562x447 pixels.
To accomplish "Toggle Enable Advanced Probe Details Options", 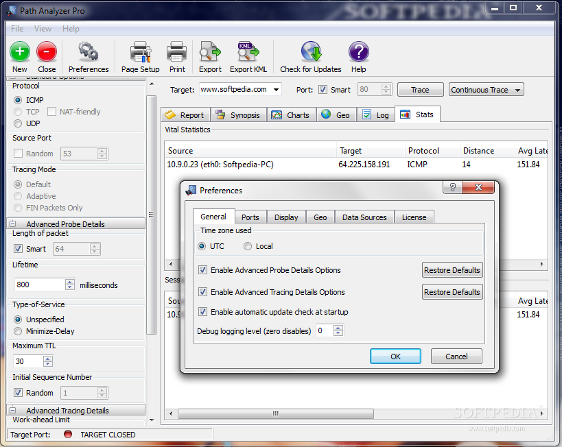I will 202,269.
